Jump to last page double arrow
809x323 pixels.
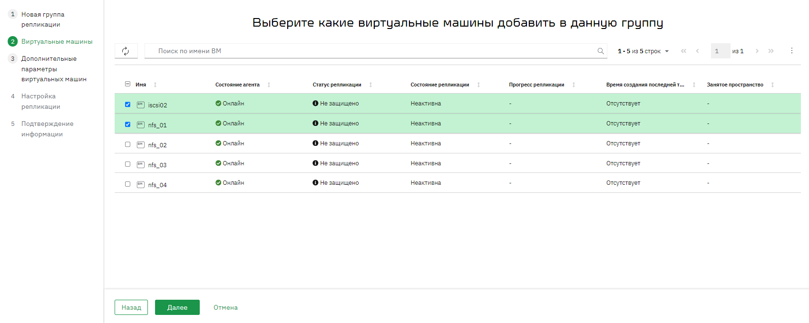[771, 51]
